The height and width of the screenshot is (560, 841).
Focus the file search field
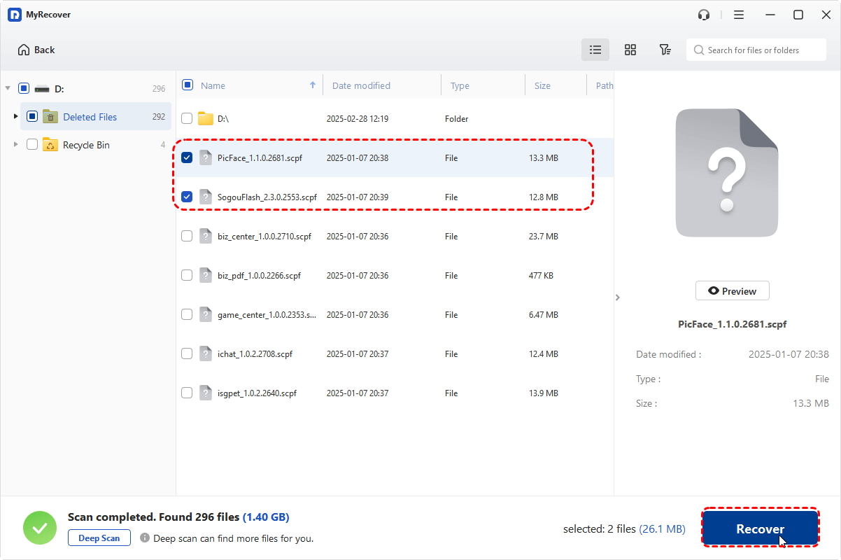758,50
